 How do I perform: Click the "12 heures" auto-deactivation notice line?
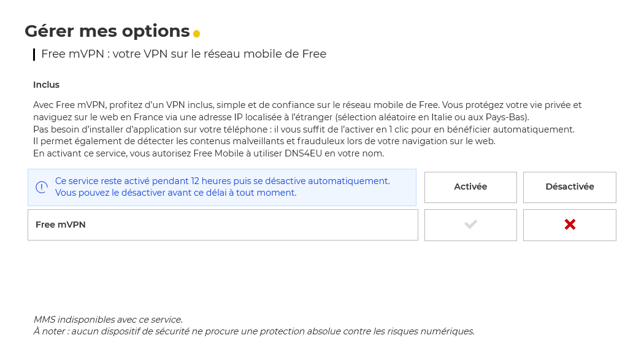(222, 181)
